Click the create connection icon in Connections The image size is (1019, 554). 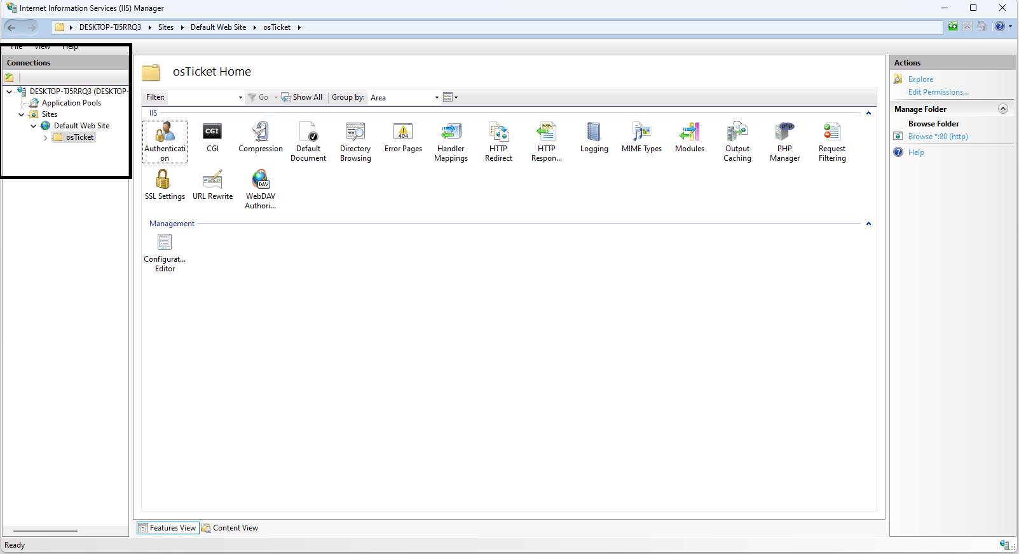coord(9,78)
